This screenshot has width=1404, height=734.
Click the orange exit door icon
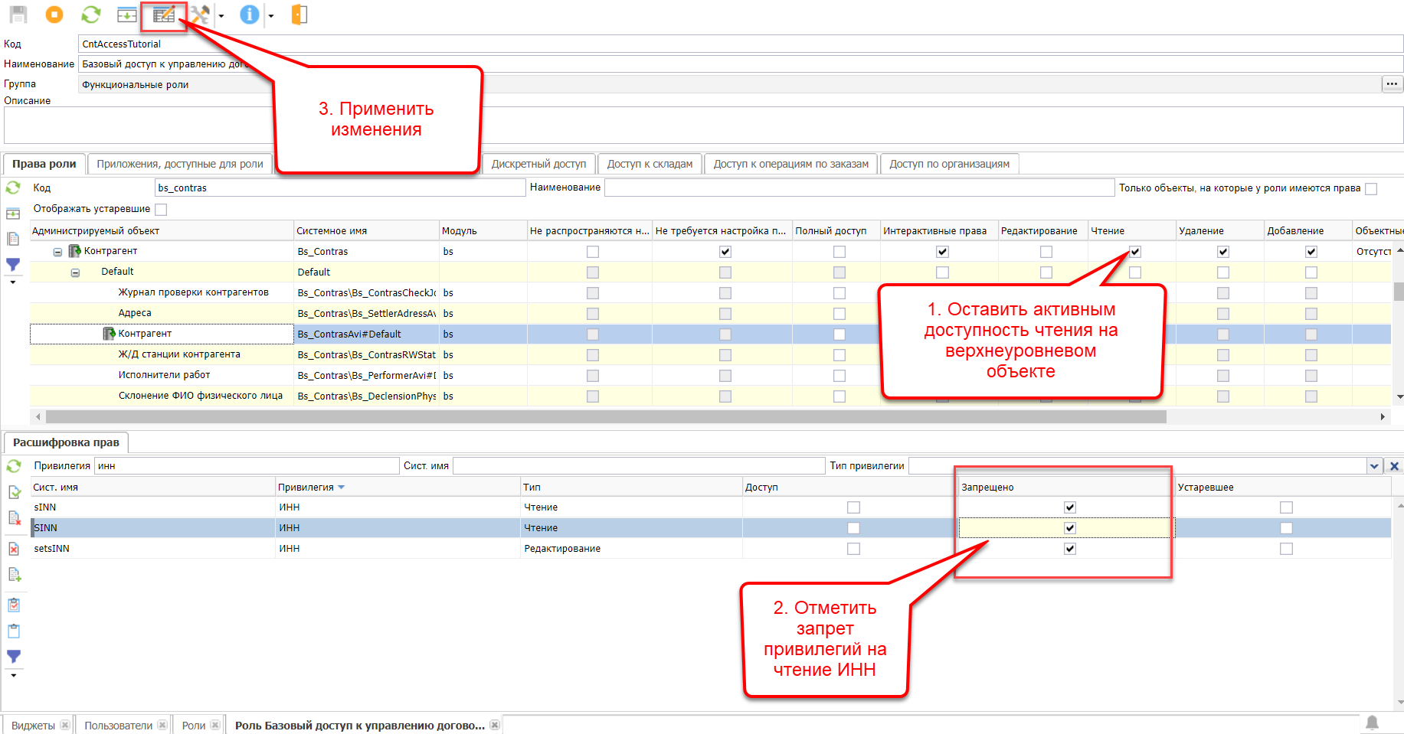[x=299, y=15]
